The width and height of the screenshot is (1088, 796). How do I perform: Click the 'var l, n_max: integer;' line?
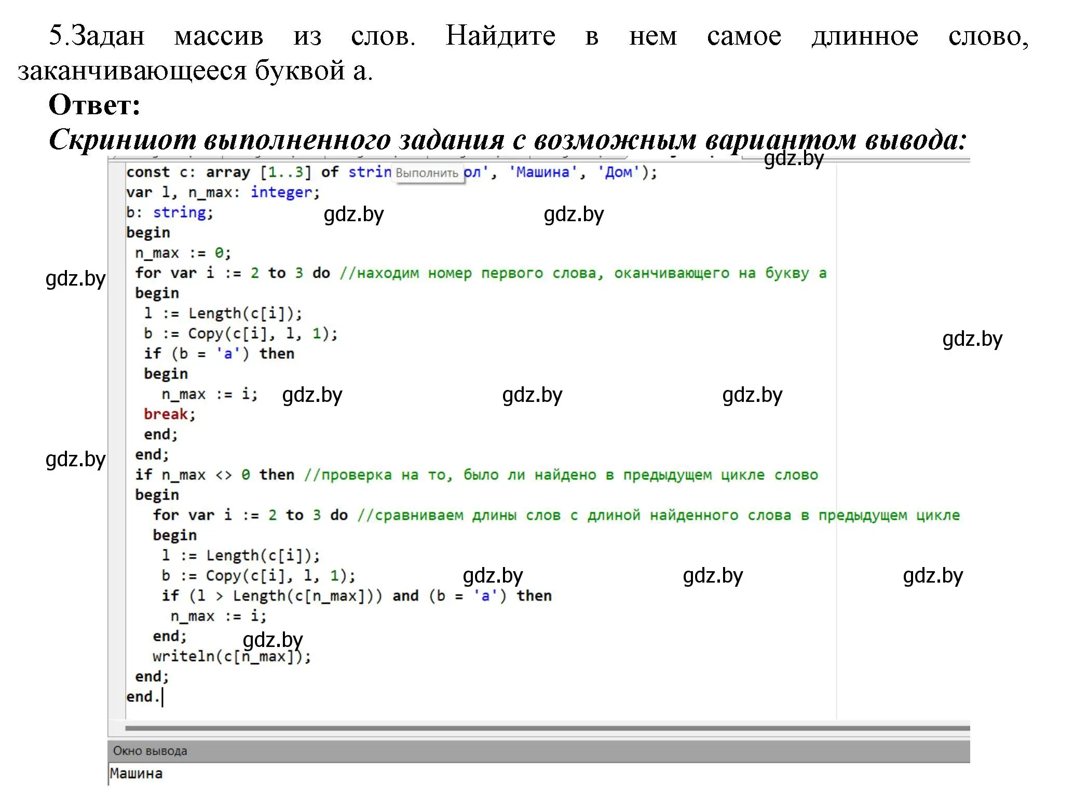click(223, 193)
